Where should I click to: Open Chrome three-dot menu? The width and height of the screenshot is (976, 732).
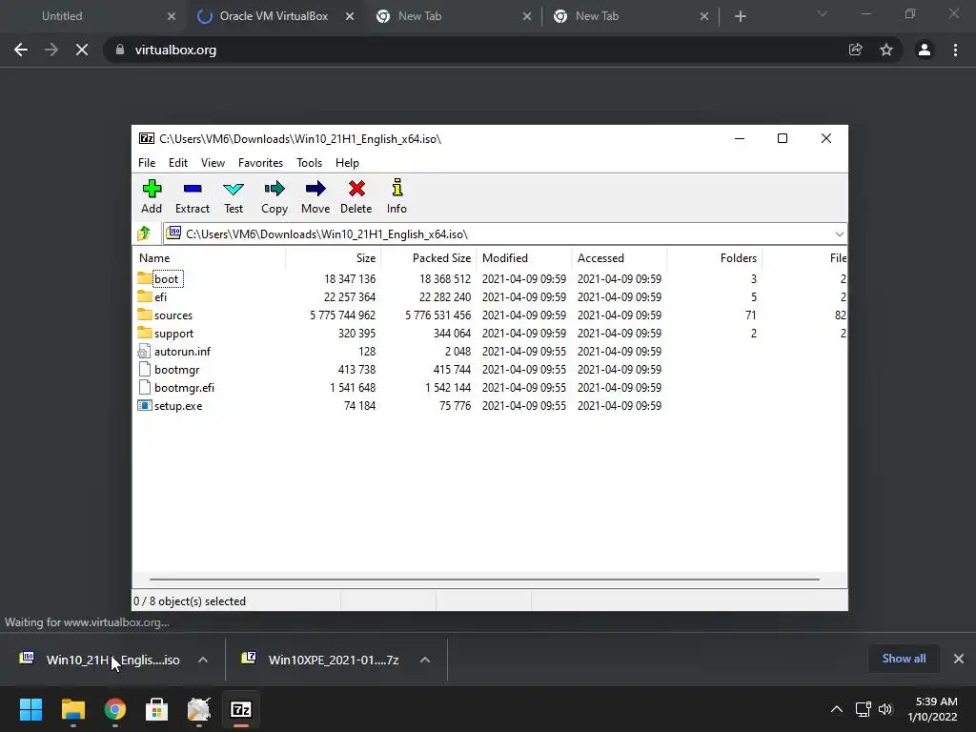coord(955,50)
